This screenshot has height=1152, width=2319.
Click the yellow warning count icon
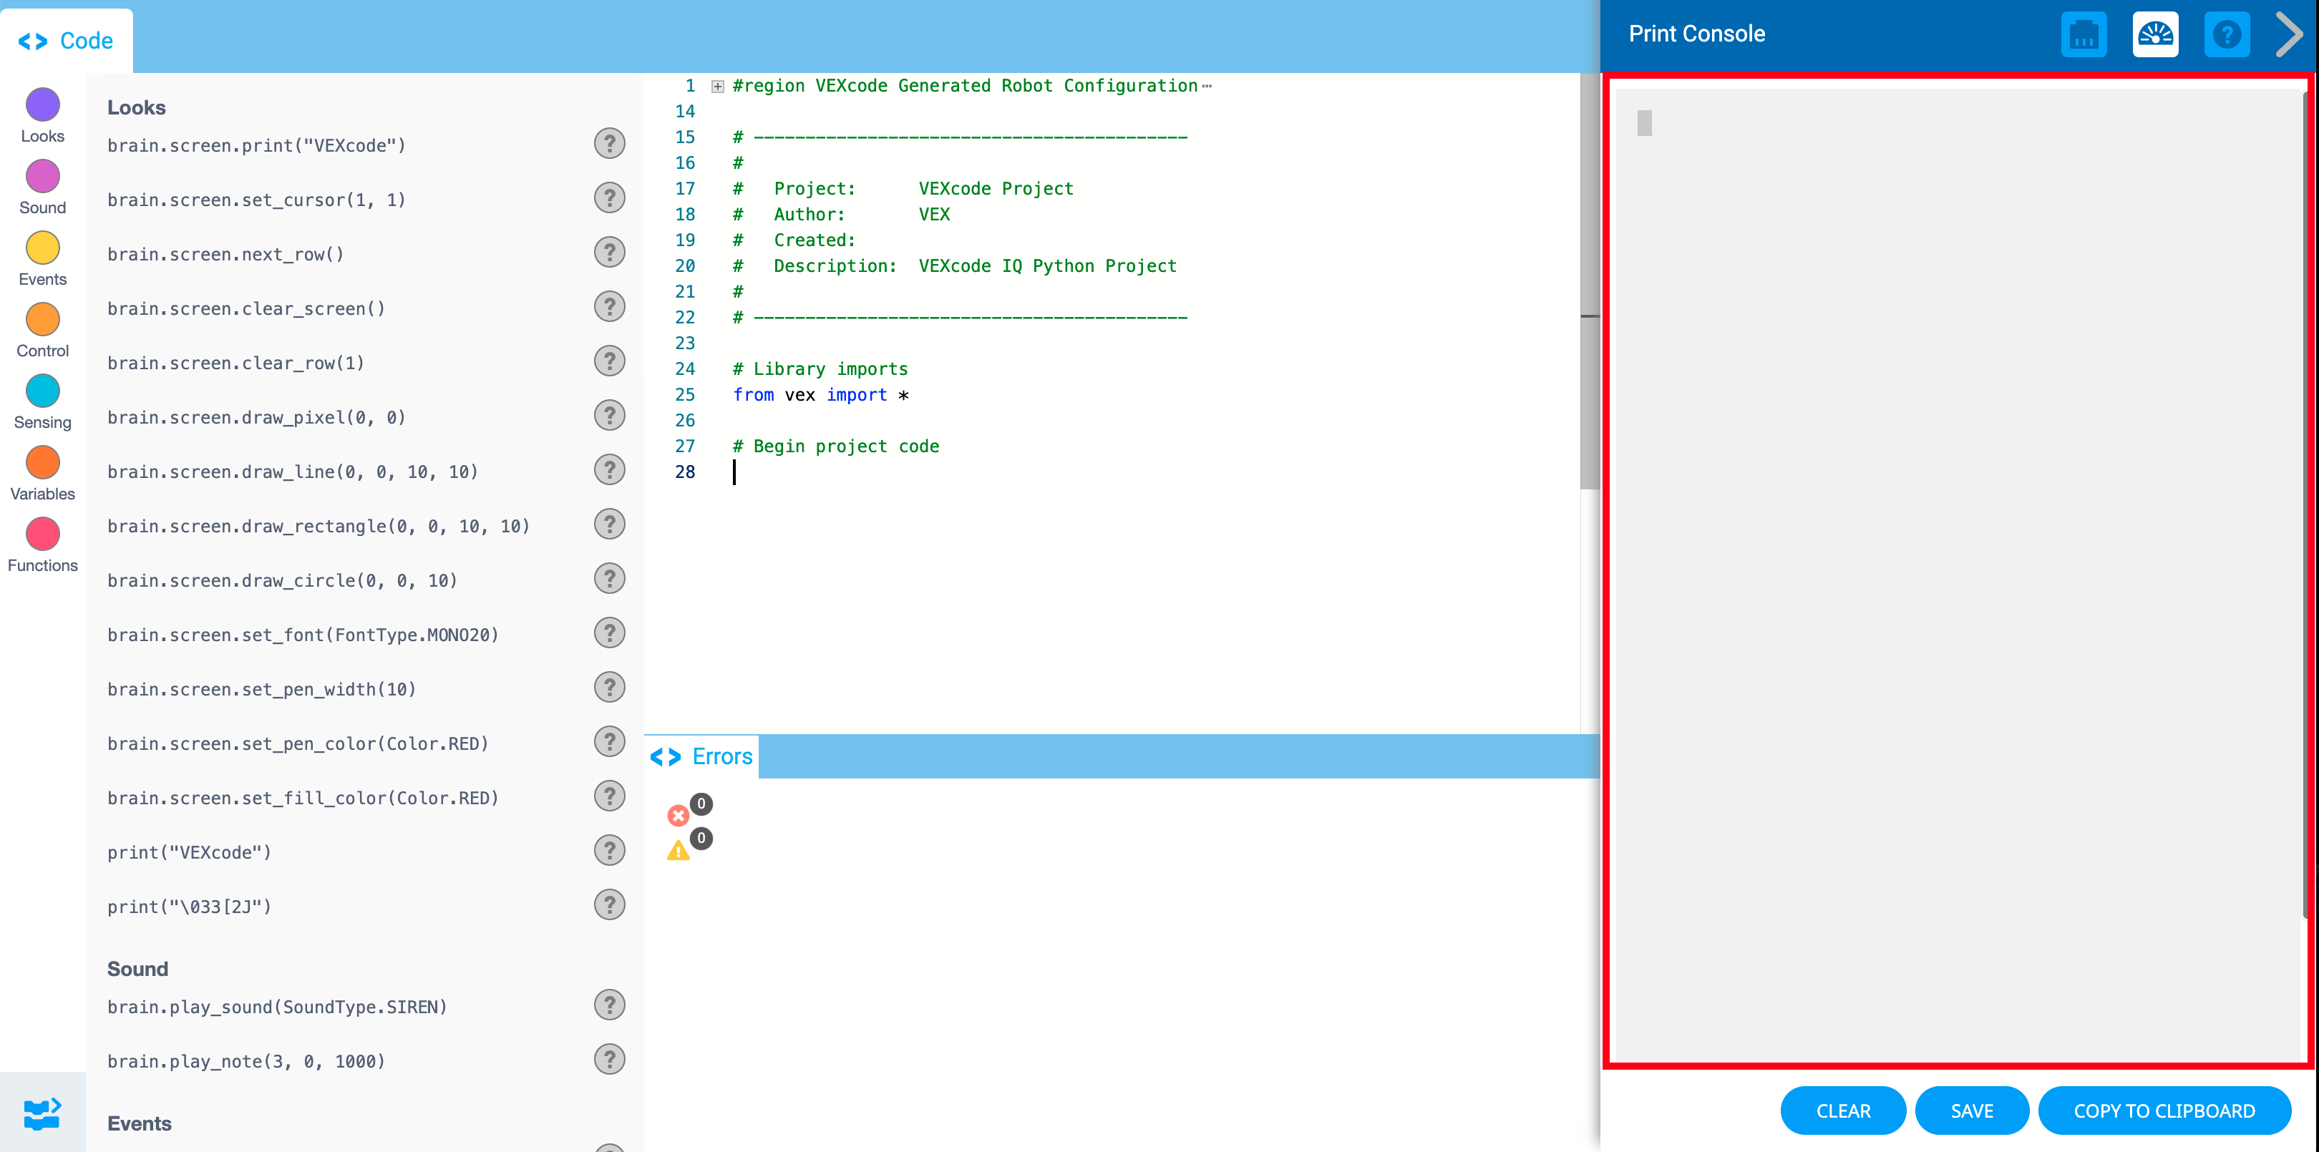tap(678, 851)
